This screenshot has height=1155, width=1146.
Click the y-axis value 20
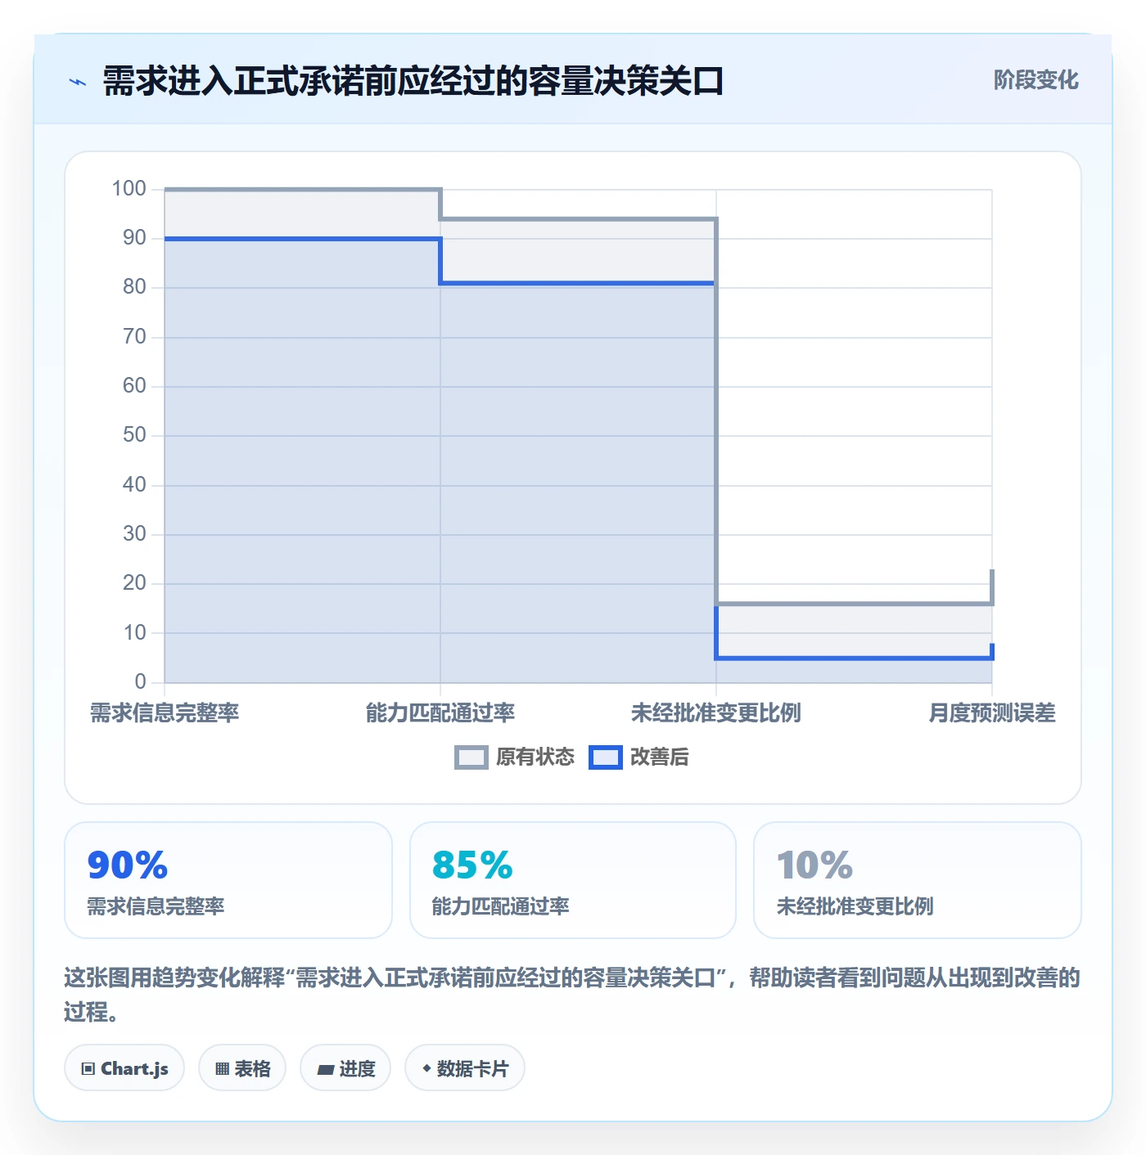tap(134, 583)
